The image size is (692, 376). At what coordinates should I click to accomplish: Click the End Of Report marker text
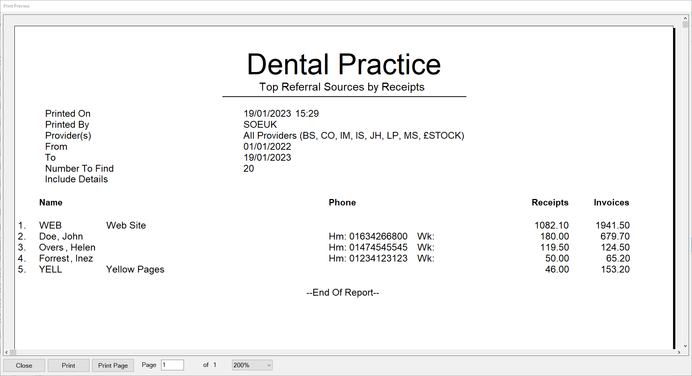[343, 292]
